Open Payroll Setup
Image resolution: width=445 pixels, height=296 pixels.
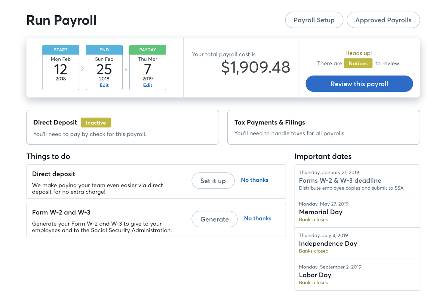(314, 20)
